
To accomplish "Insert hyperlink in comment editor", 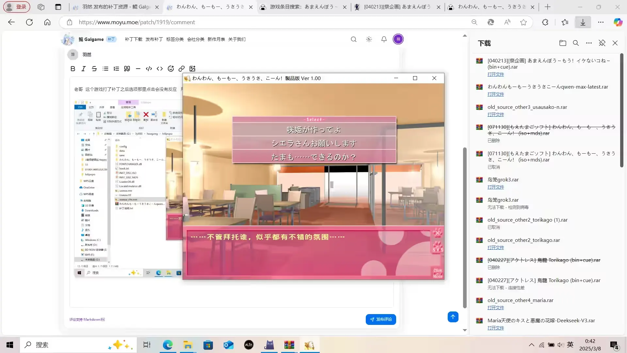I will [x=182, y=69].
